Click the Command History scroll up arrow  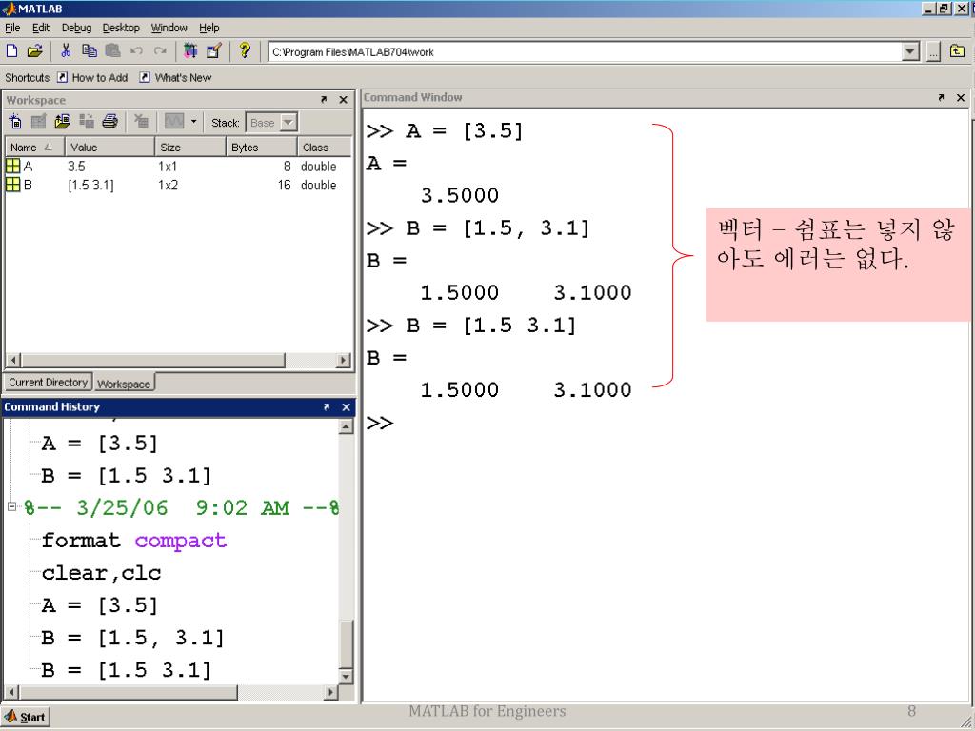pyautogui.click(x=347, y=426)
